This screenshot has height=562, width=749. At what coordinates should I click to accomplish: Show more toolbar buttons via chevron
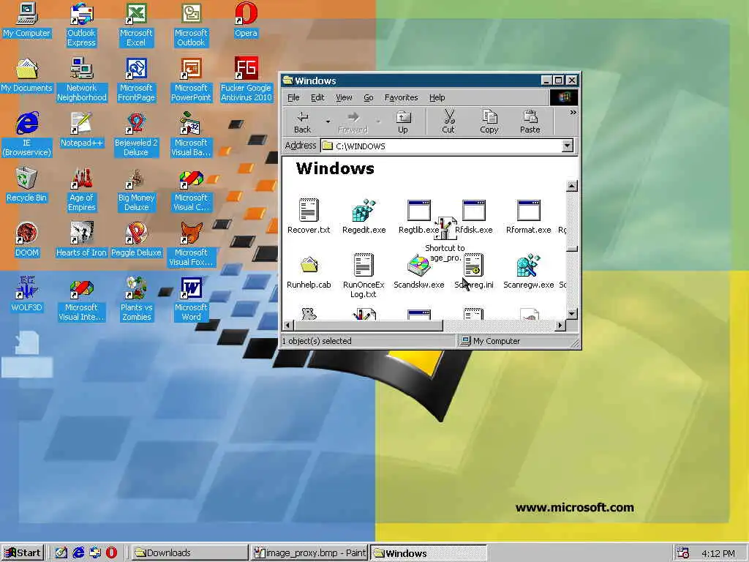573,113
